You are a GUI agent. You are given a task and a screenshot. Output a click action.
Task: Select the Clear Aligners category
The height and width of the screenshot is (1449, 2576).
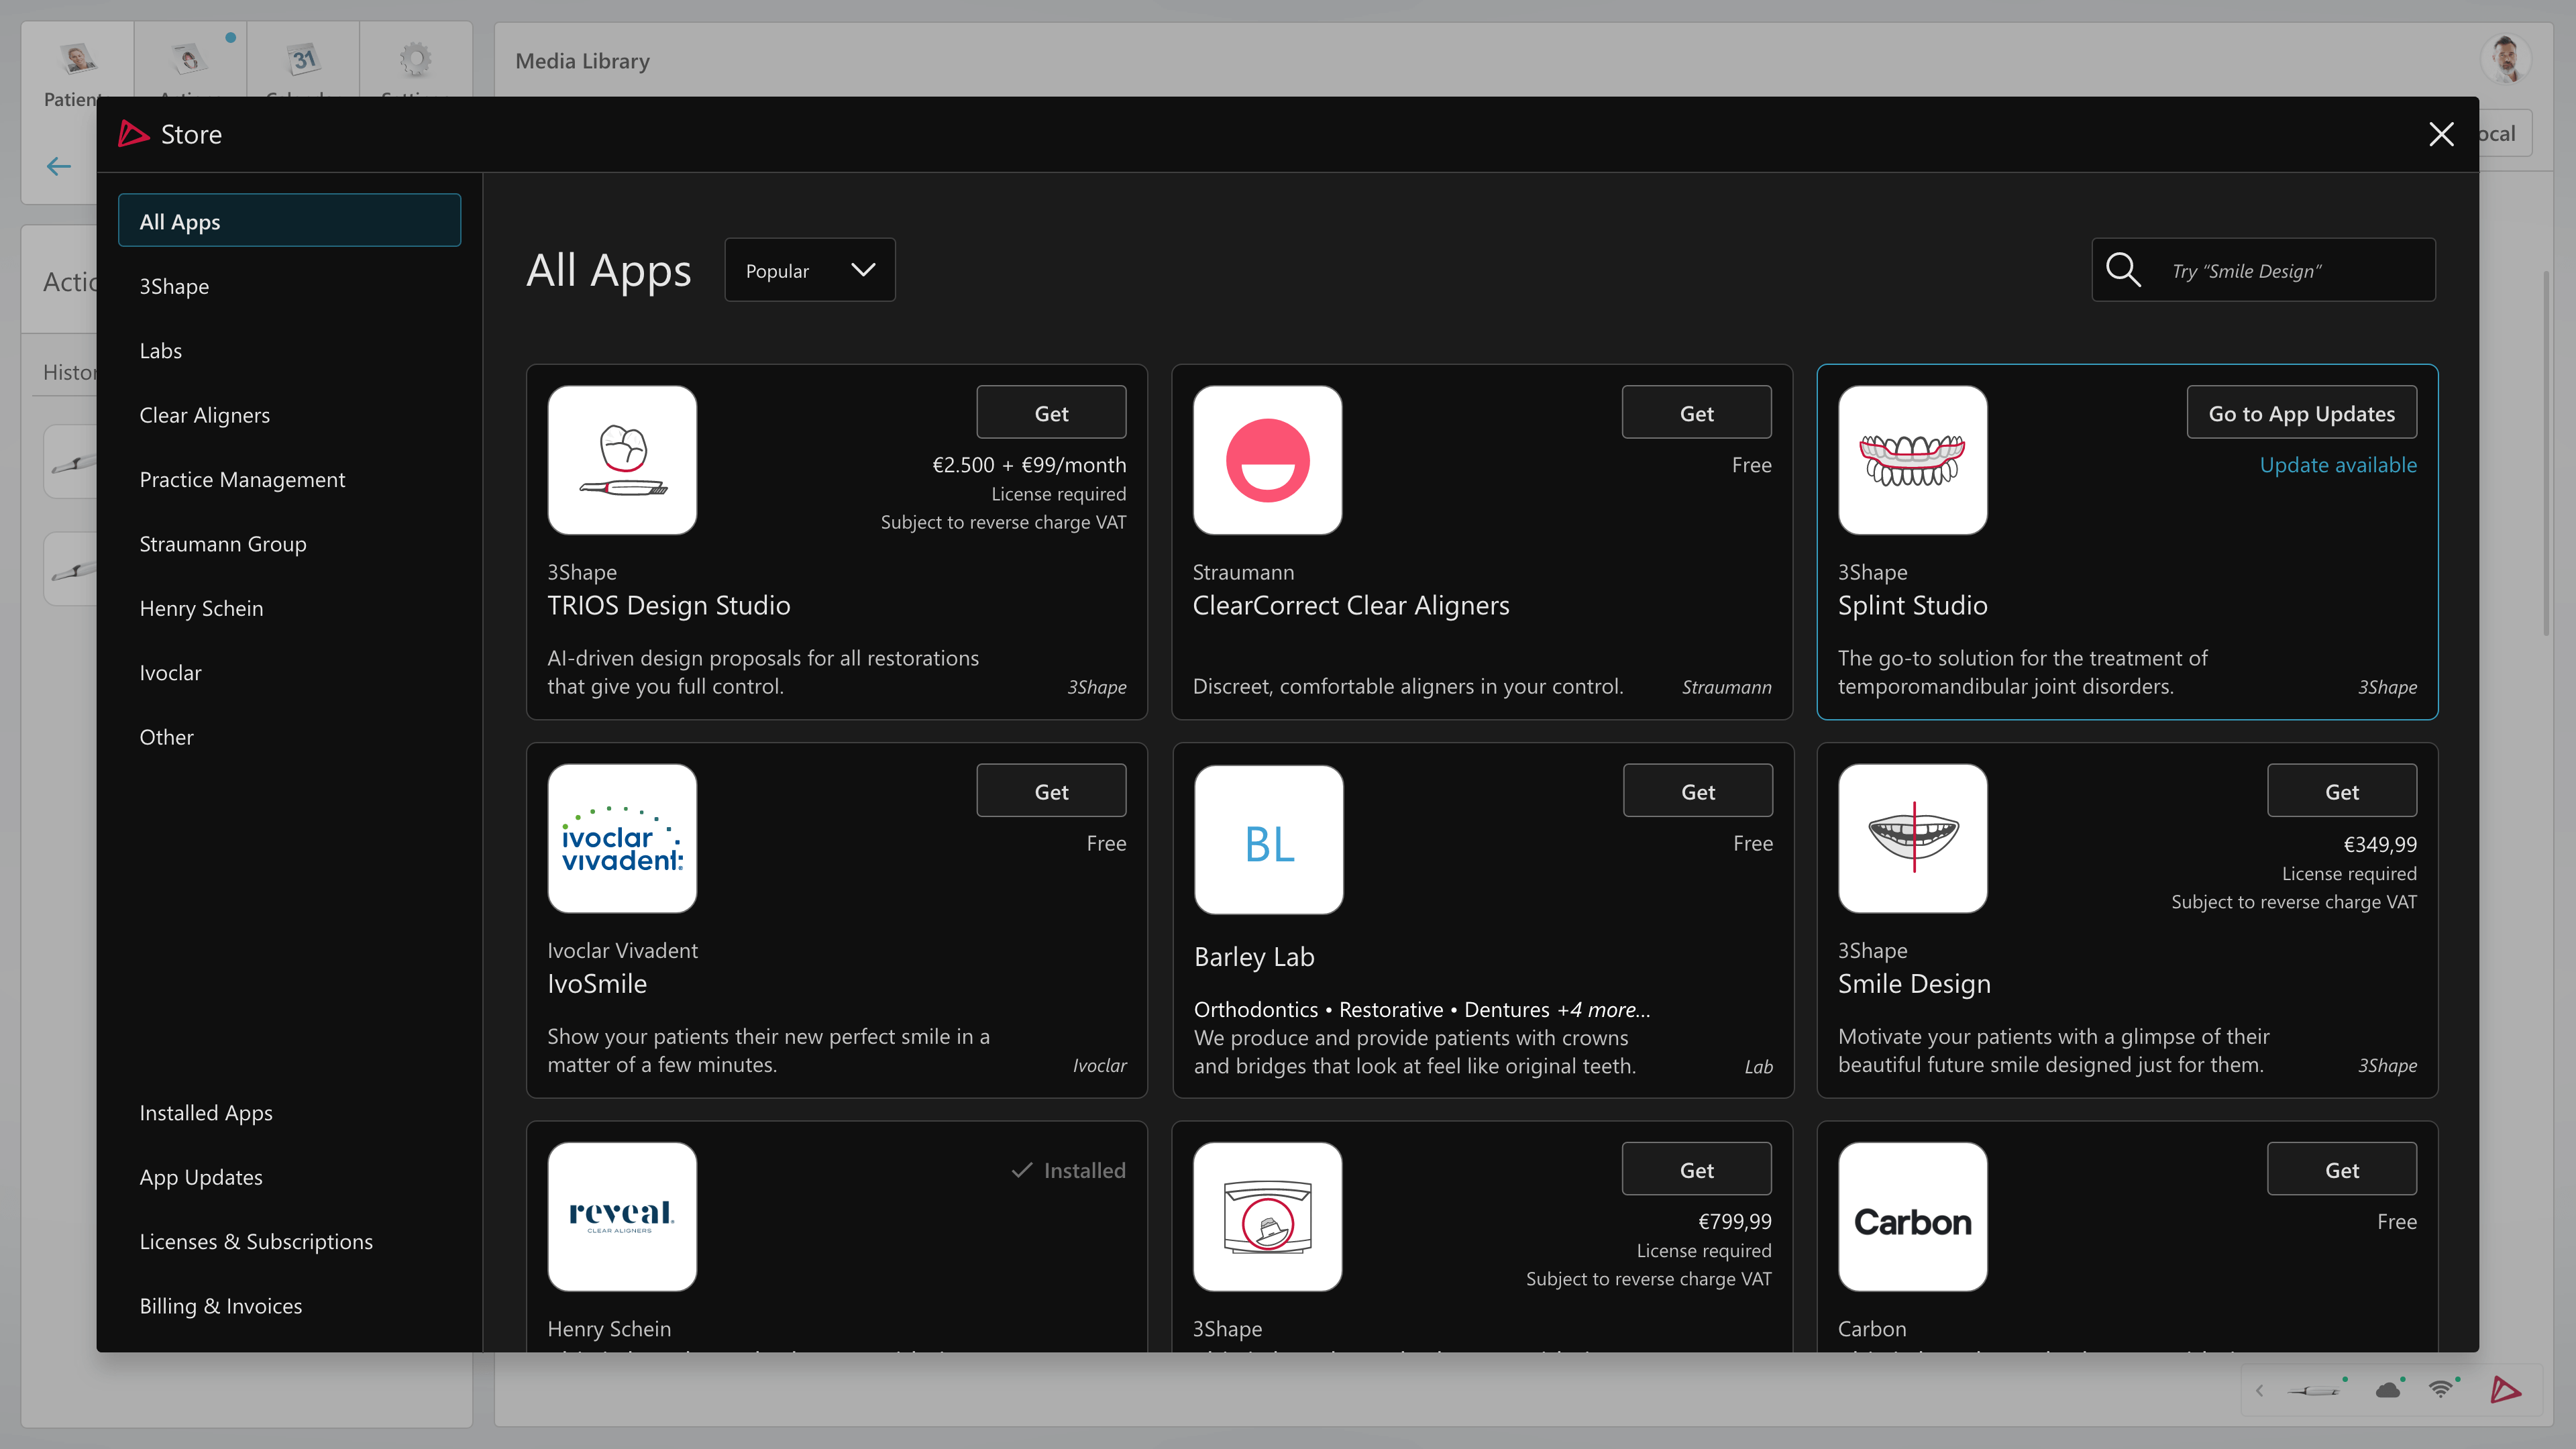tap(204, 415)
